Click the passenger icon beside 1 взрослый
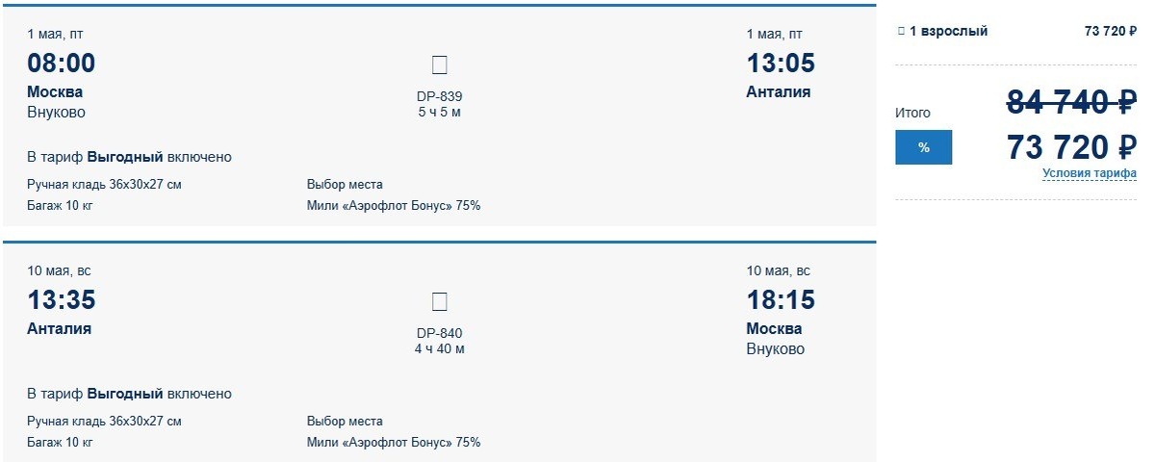Viewport: 1155px width, 462px height. click(x=901, y=31)
